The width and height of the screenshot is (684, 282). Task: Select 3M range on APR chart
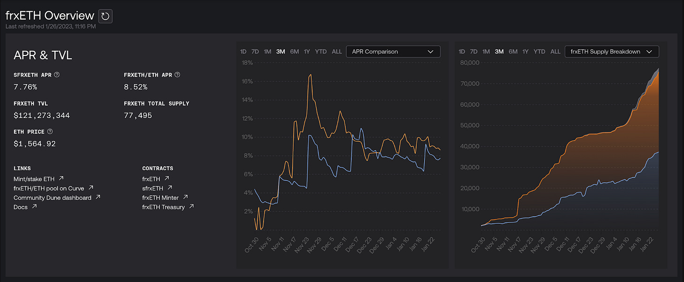280,52
